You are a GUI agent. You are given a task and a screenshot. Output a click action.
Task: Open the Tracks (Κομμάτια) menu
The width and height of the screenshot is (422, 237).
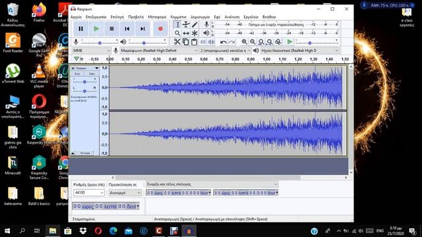(x=178, y=17)
